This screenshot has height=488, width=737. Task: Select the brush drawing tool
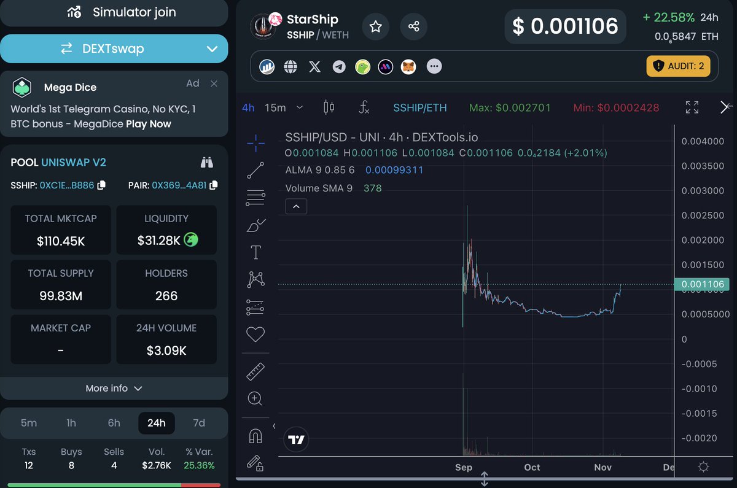click(x=255, y=225)
